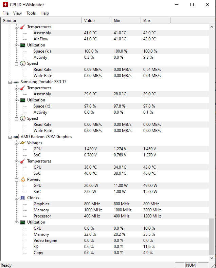The width and height of the screenshot is (216, 268).
Task: Click the Max column header
Action: point(156,20)
